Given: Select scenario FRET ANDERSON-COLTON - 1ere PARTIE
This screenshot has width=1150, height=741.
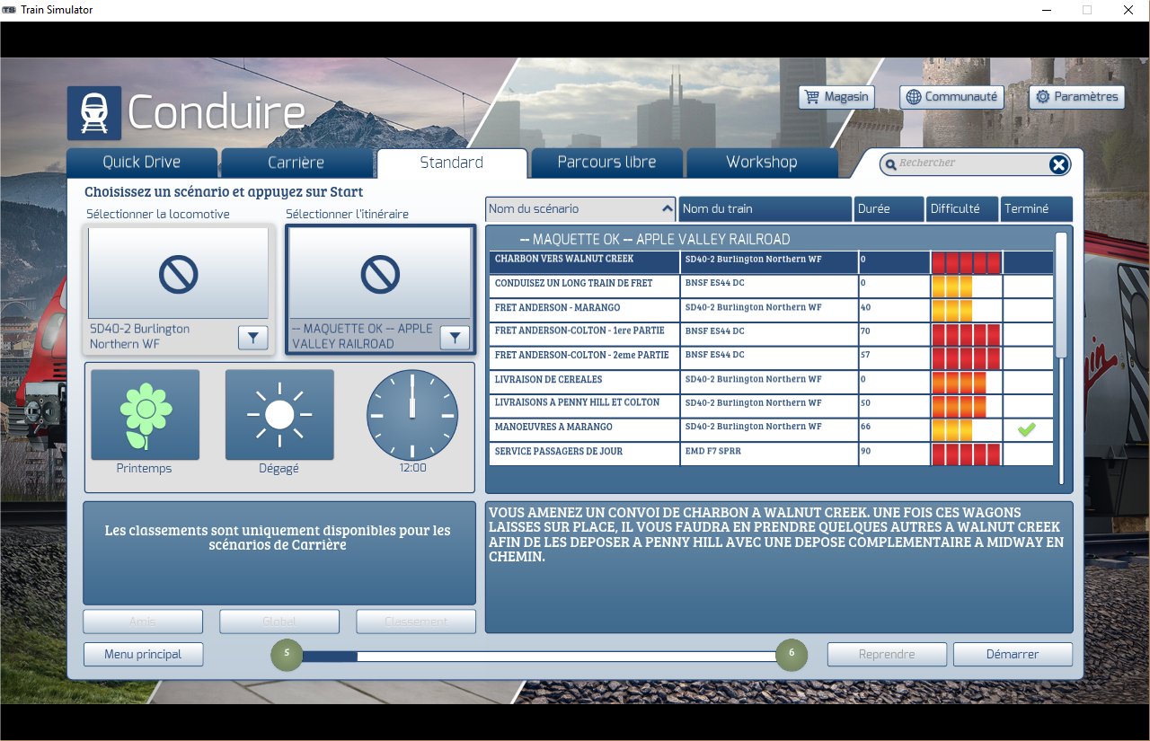Looking at the screenshot, I should tap(771, 334).
